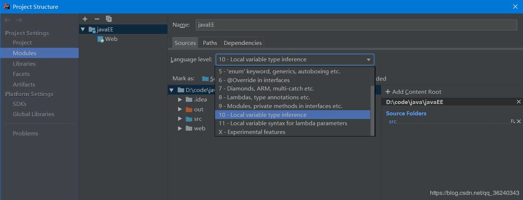Click the web folder icon
This screenshot has width=523, height=200.
[189, 128]
